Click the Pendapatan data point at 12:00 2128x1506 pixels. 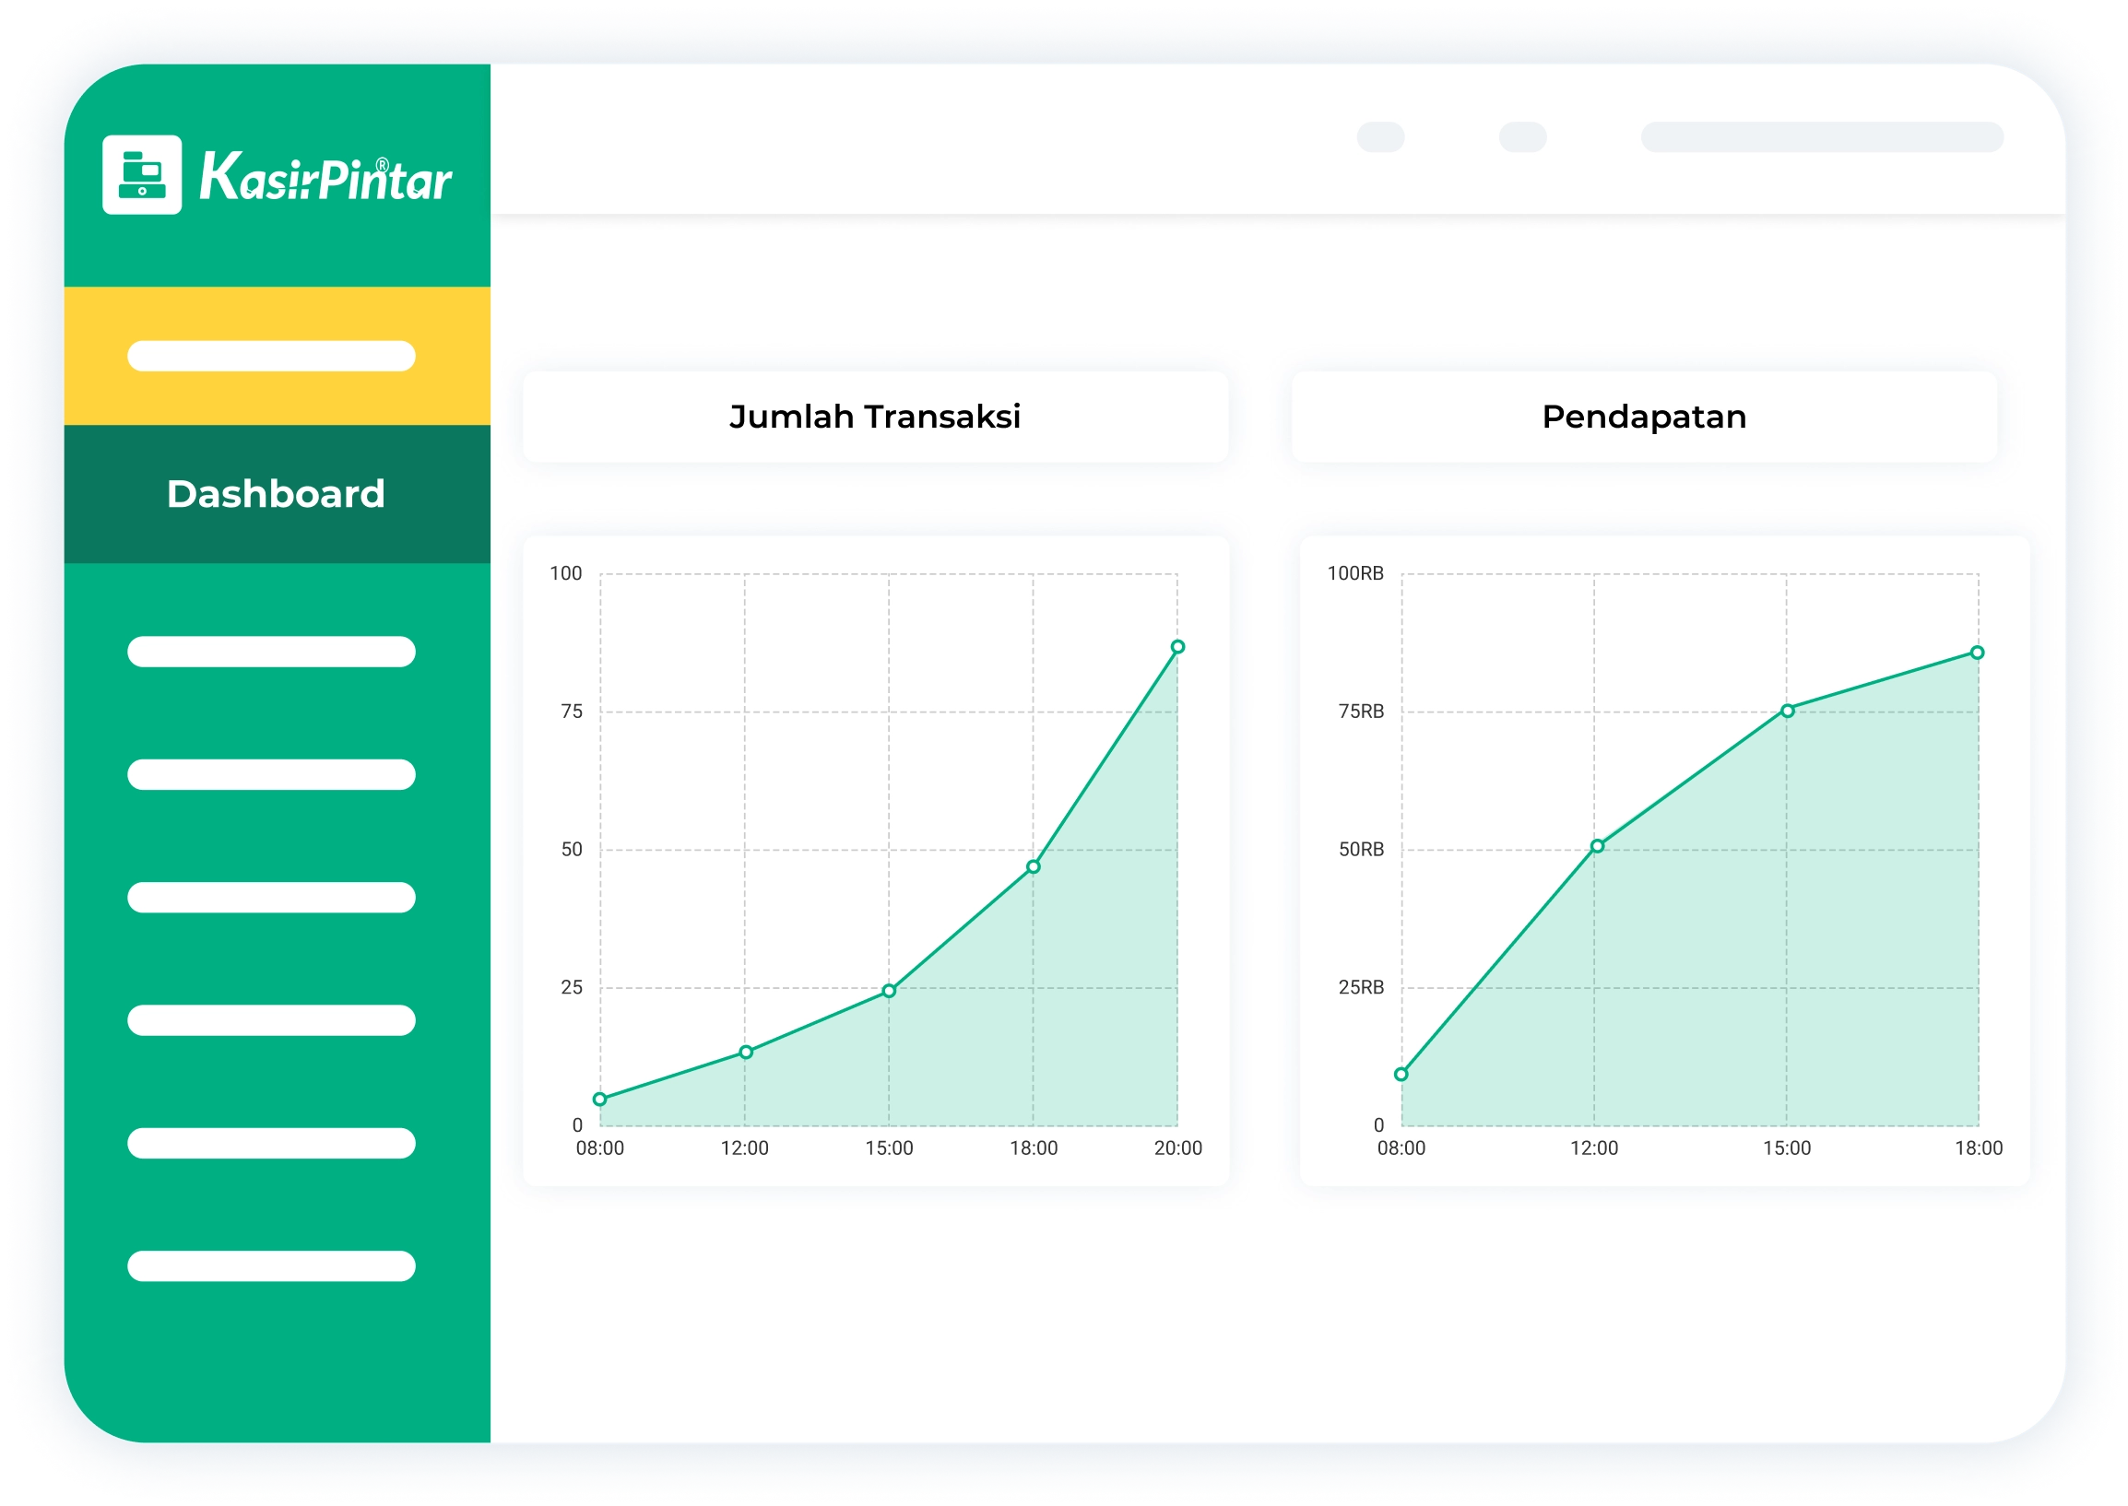point(1597,846)
